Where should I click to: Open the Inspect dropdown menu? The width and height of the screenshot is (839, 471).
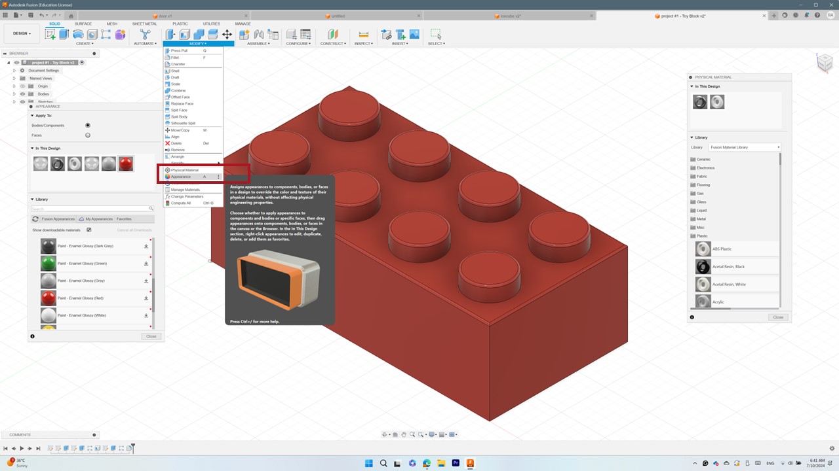click(363, 44)
